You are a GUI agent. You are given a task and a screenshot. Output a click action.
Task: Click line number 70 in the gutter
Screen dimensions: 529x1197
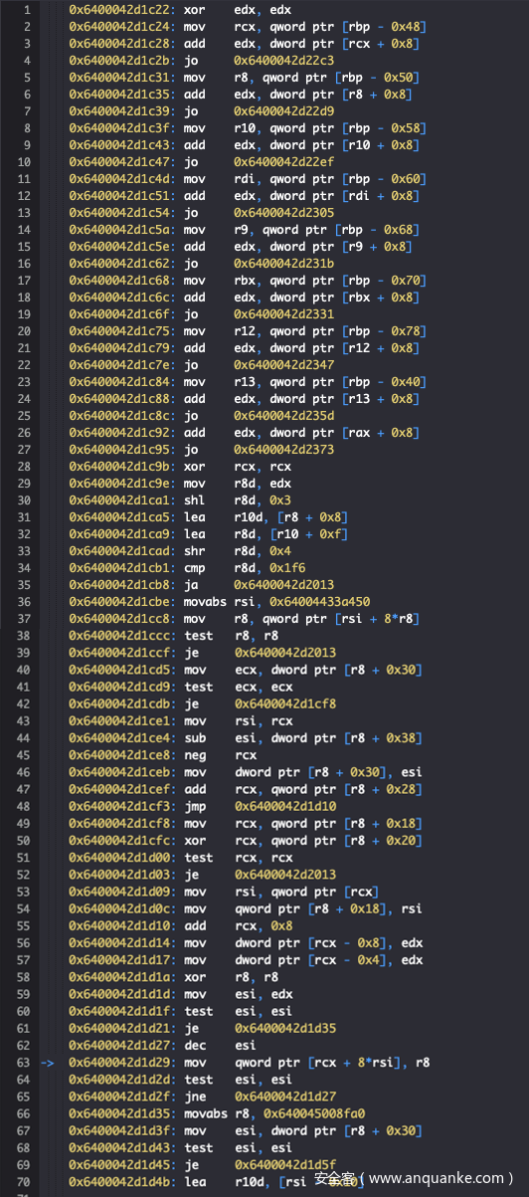(25, 1180)
